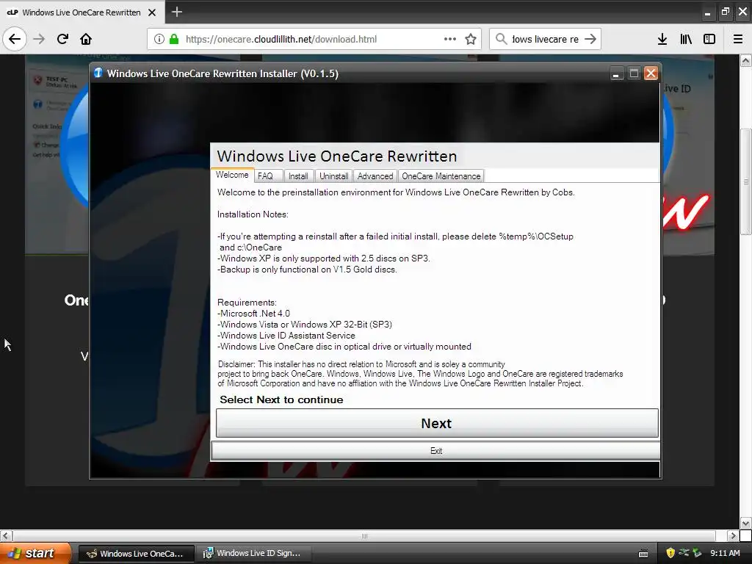752x564 pixels.
Task: Reload the page with the refresh icon
Action: (62, 39)
